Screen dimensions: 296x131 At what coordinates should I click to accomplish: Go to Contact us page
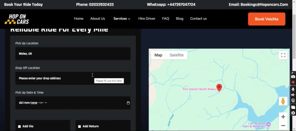(198, 19)
